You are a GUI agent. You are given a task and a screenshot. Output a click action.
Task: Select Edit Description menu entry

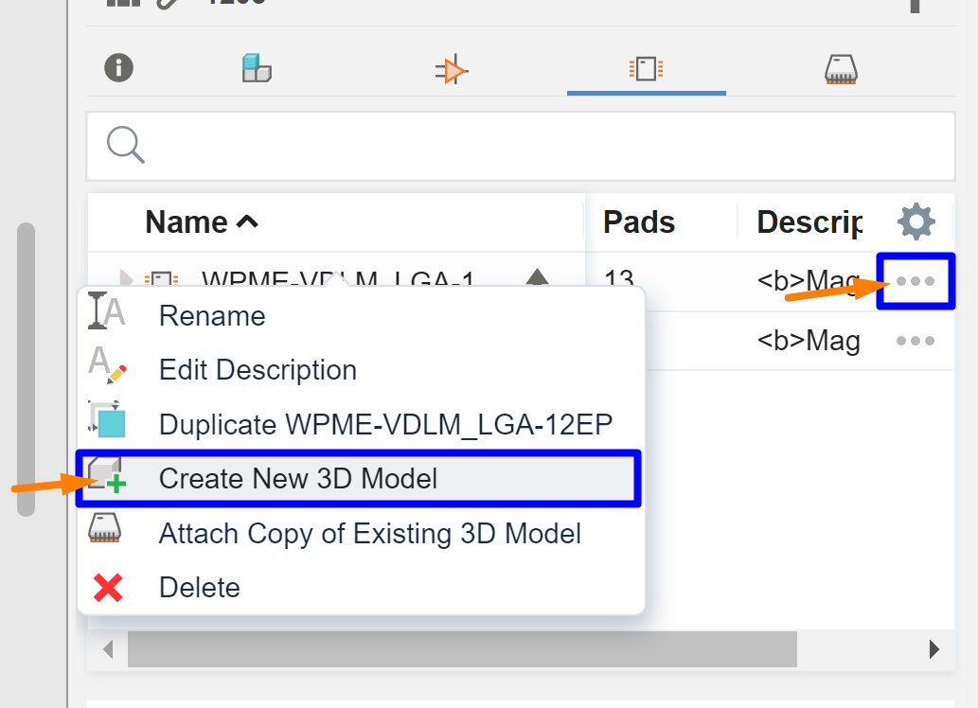pyautogui.click(x=258, y=370)
